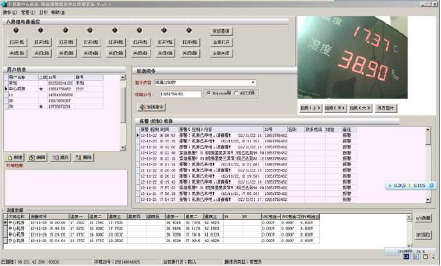Viewport: 441px width, 266px height.
Task: Select the Unicode码 radio button
Action: pyautogui.click(x=209, y=93)
